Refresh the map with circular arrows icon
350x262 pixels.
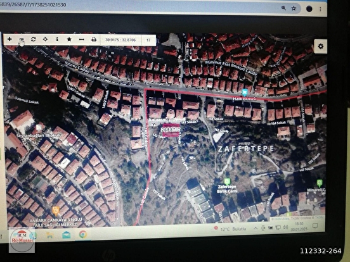pyautogui.click(x=33, y=39)
